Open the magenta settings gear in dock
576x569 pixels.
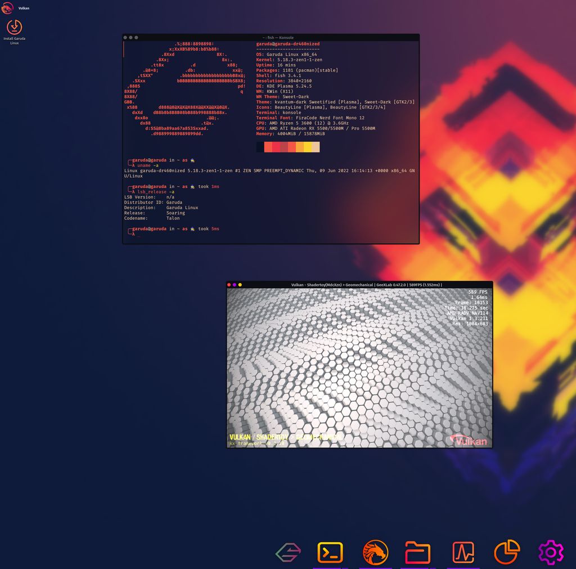(551, 552)
